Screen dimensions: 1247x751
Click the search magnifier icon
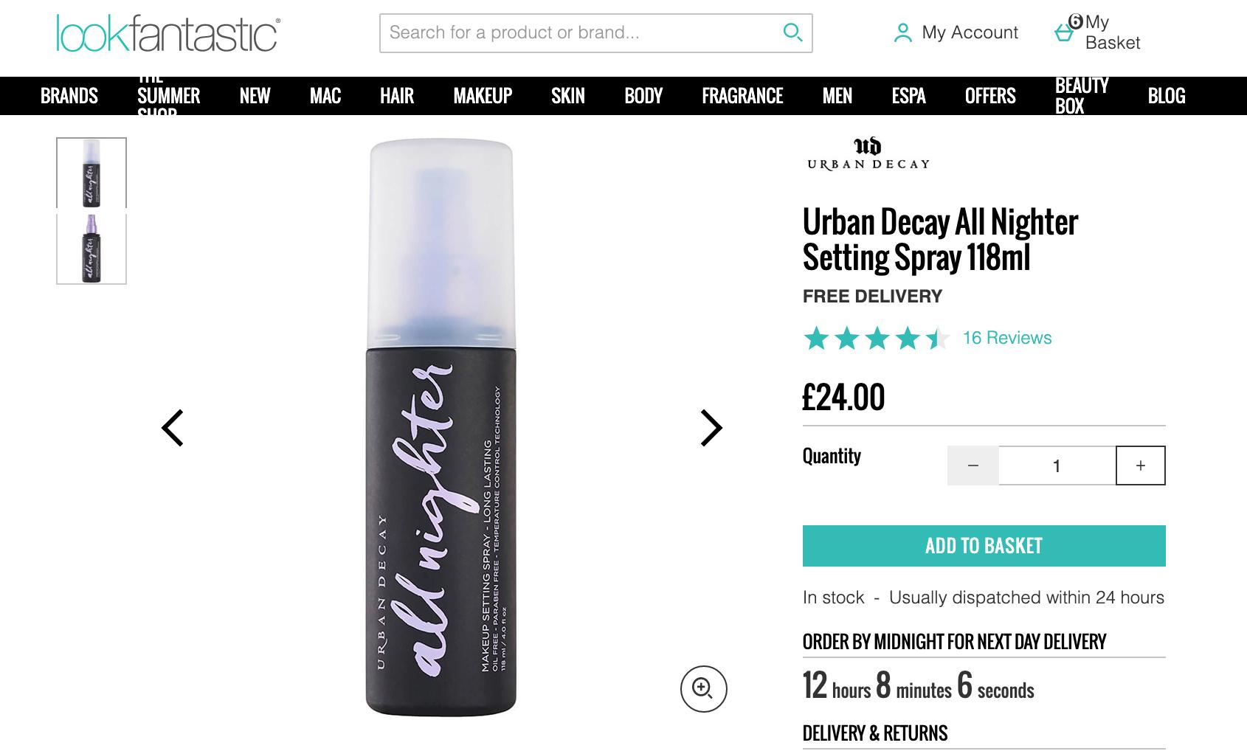click(x=792, y=32)
